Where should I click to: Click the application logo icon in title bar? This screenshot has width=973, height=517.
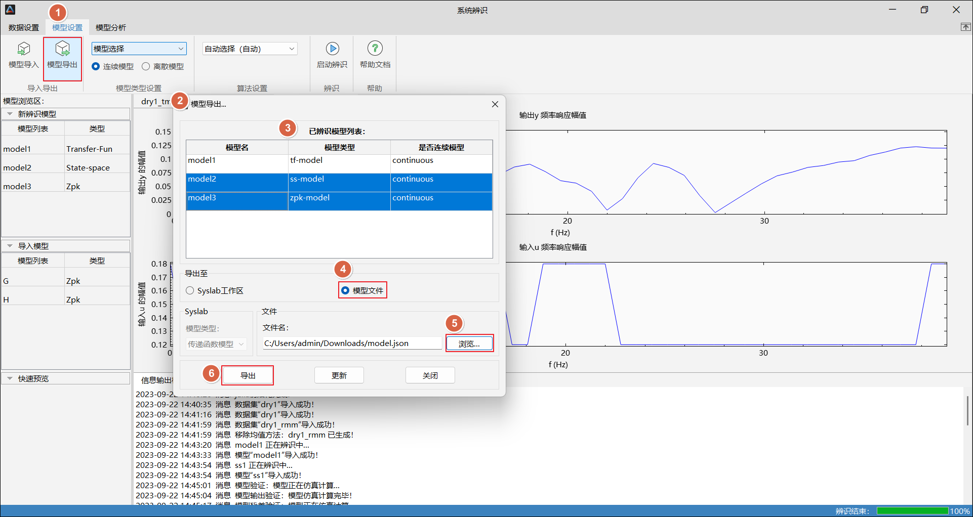10,10
